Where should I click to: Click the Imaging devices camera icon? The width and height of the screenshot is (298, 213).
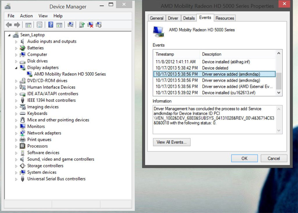coord(22,107)
